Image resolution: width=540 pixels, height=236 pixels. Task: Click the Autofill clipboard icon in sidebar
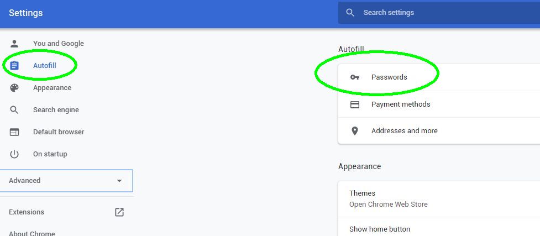(x=14, y=65)
